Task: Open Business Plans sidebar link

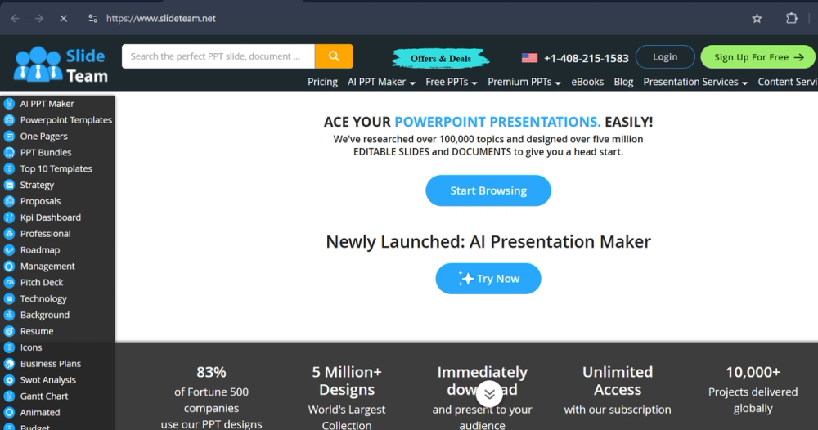Action: 51,364
